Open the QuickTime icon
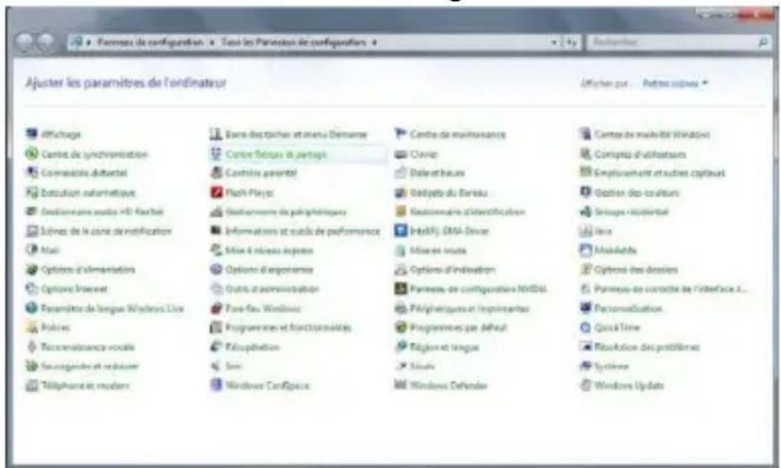 point(586,328)
